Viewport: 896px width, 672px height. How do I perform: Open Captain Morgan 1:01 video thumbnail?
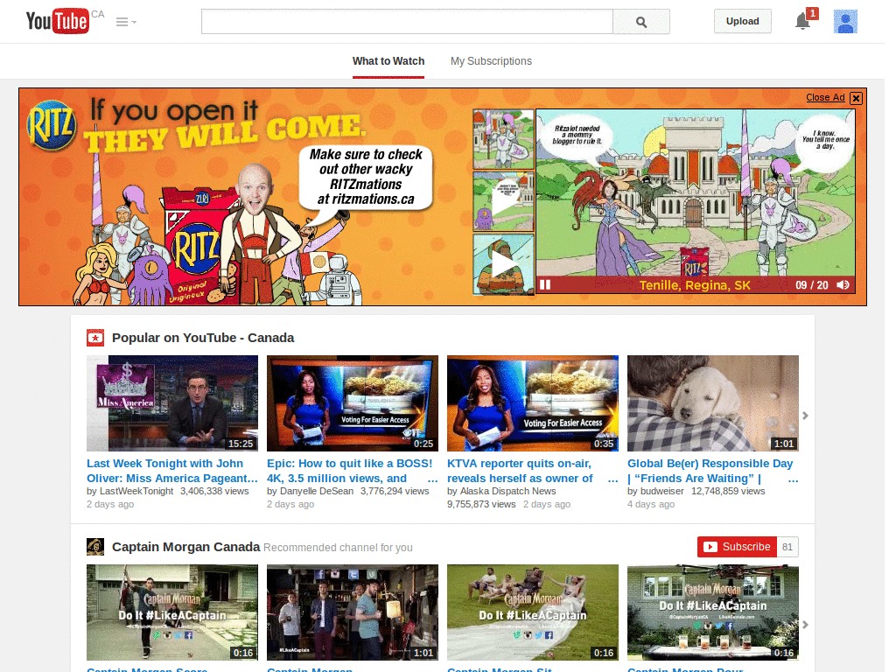(353, 612)
